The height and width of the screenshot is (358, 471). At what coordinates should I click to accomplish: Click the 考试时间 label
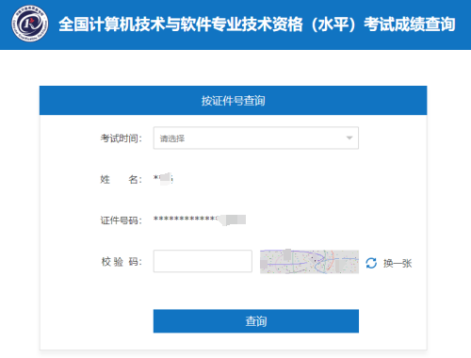click(x=122, y=138)
